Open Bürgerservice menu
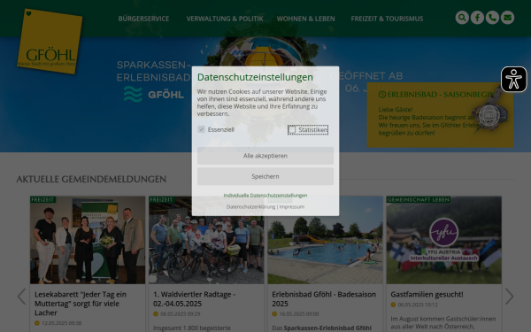The height and width of the screenshot is (332, 531). pyautogui.click(x=143, y=19)
